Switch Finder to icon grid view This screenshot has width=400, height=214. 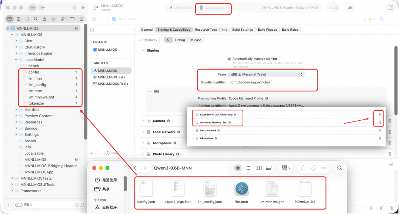click(x=238, y=168)
